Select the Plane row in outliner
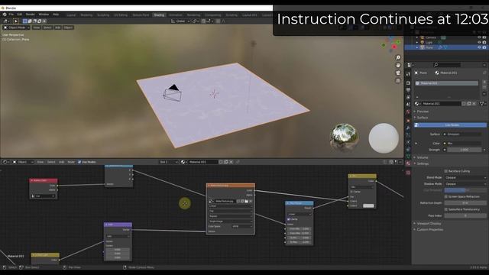The width and height of the screenshot is (489, 275). tap(446, 47)
